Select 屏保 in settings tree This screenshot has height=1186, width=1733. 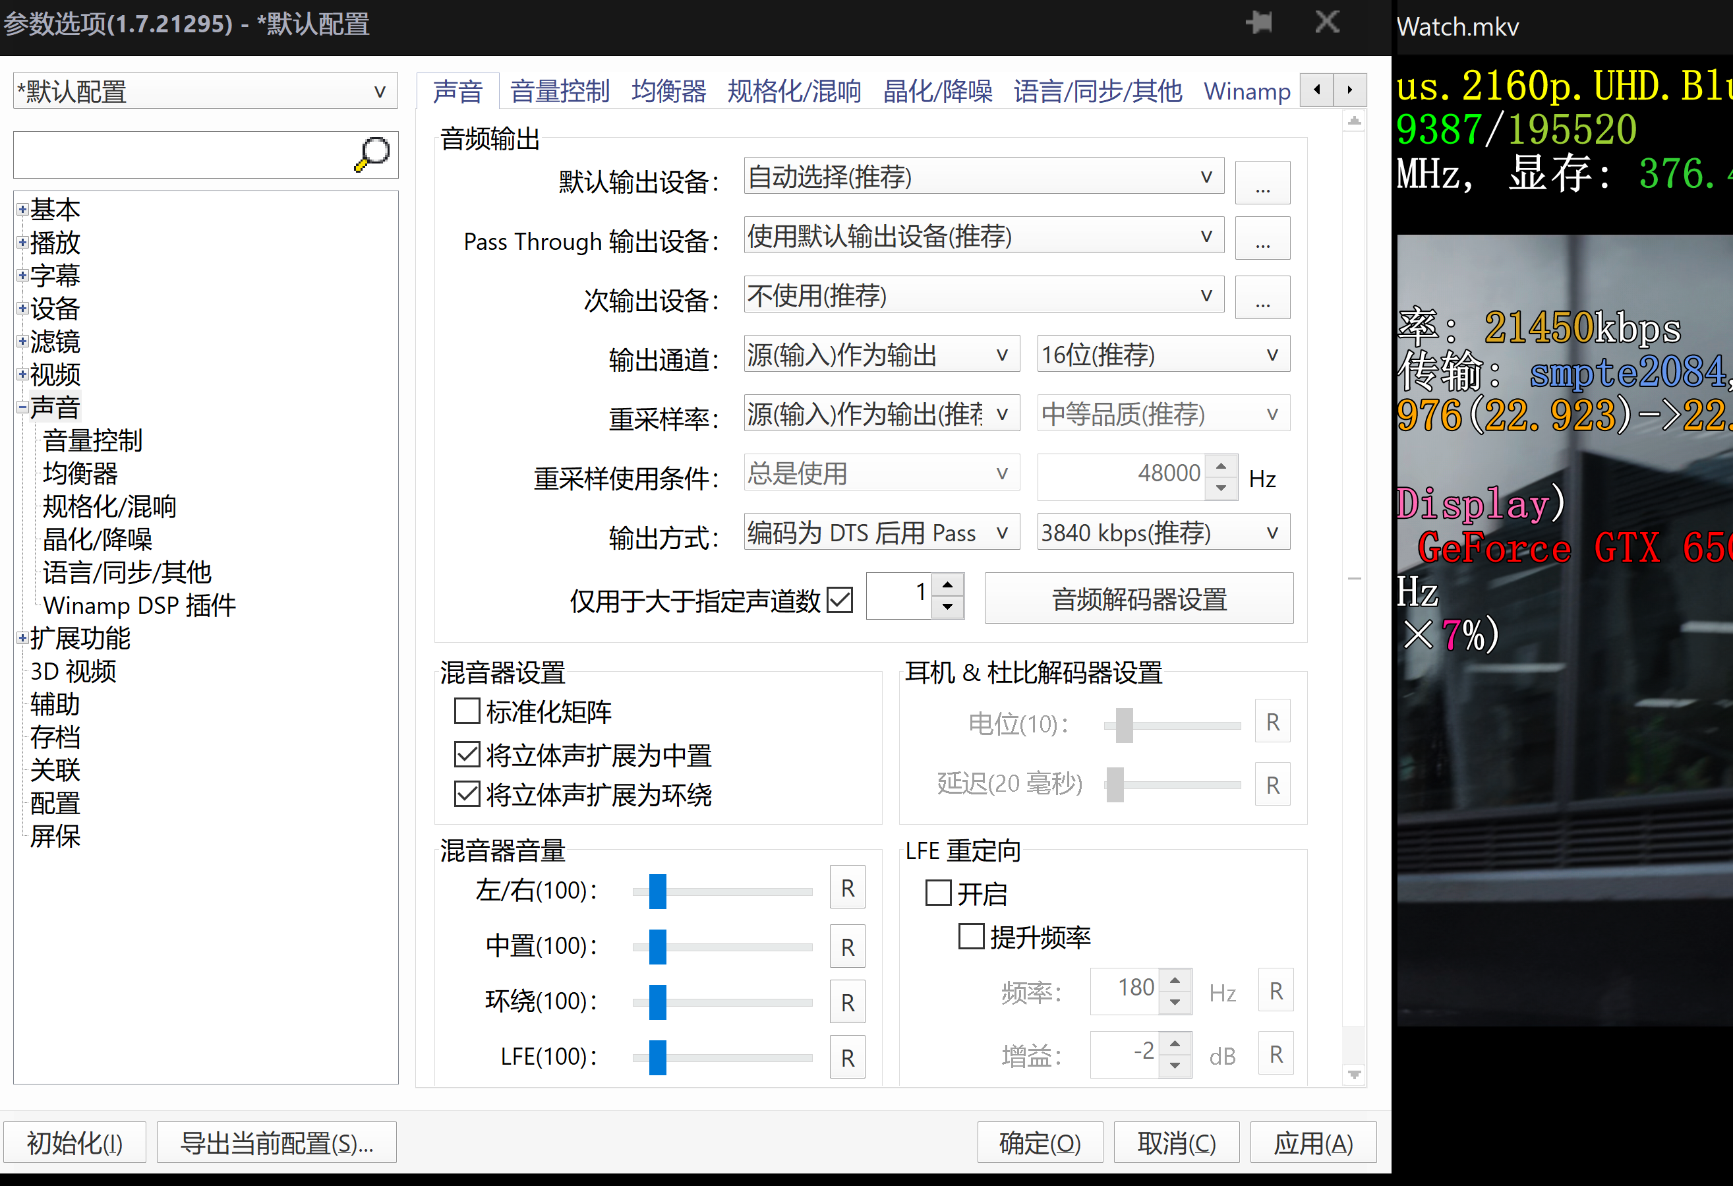point(55,835)
